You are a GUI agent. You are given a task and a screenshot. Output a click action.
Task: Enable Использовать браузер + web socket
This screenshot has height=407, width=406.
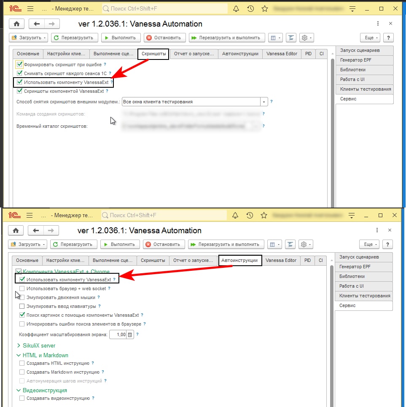point(22,288)
